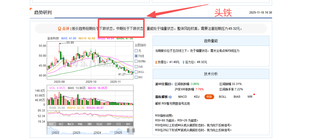This screenshot has height=139, width=314.
Task: Click the 全志科技 stock name label
Action: (x=53, y=38)
